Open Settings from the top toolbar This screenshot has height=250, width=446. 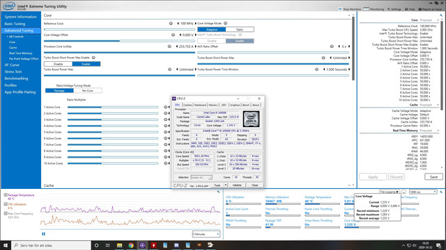(394, 9)
